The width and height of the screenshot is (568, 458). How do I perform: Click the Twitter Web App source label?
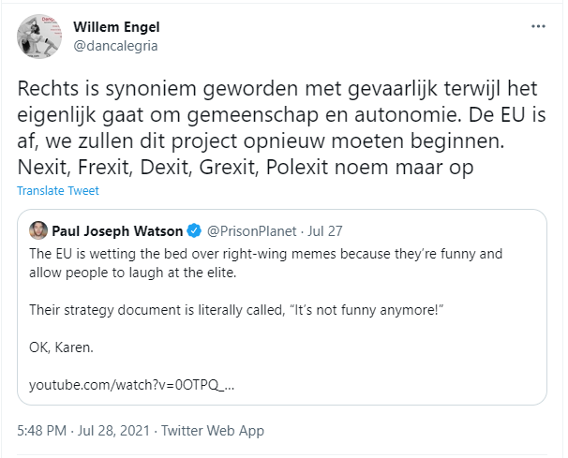tap(213, 431)
